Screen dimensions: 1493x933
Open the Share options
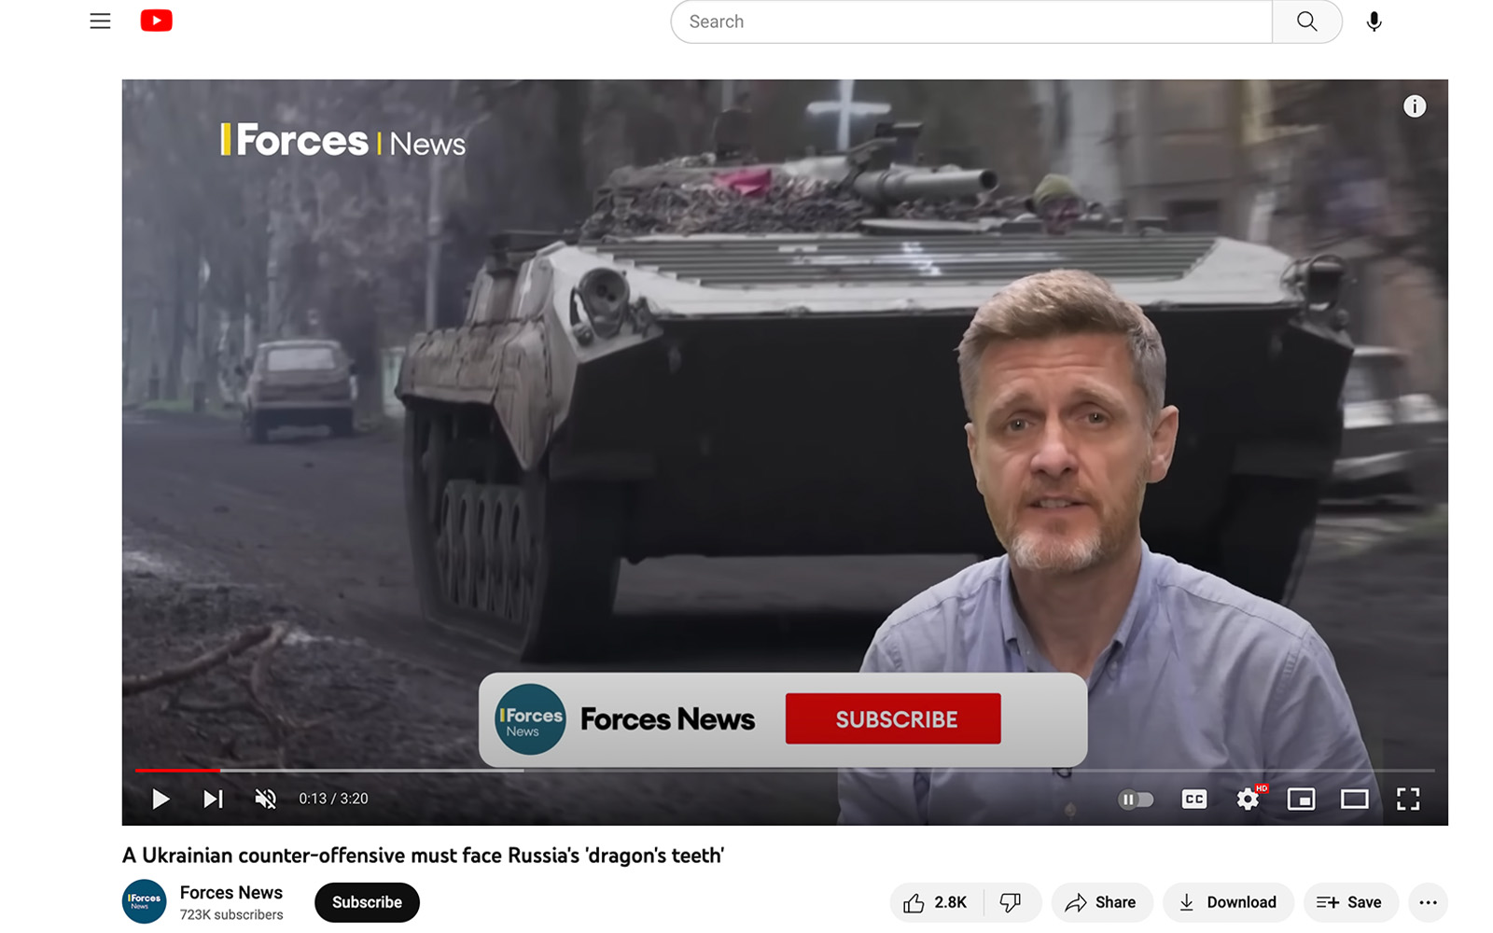tap(1101, 902)
